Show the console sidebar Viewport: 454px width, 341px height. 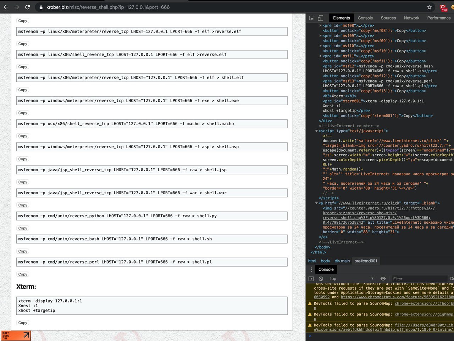click(x=311, y=279)
